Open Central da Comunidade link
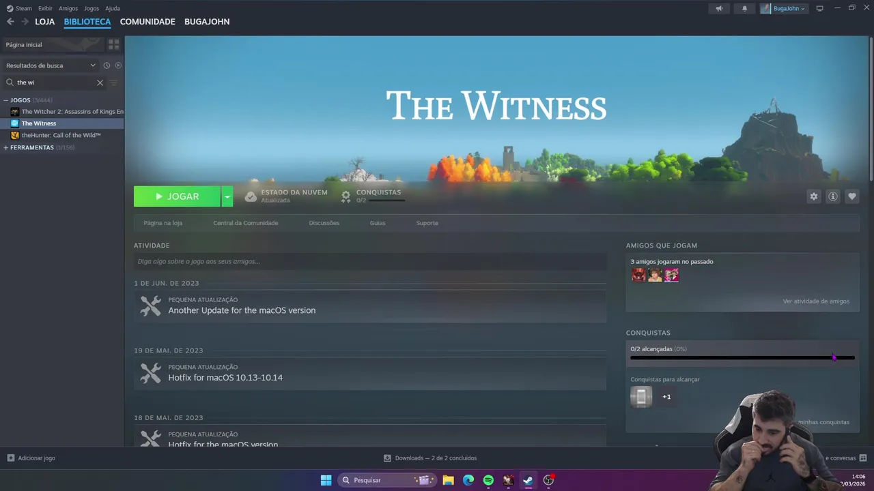Viewport: 874px width, 491px height. pyautogui.click(x=245, y=223)
